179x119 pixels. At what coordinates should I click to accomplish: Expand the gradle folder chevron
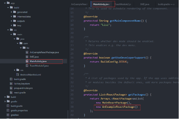point(5,102)
